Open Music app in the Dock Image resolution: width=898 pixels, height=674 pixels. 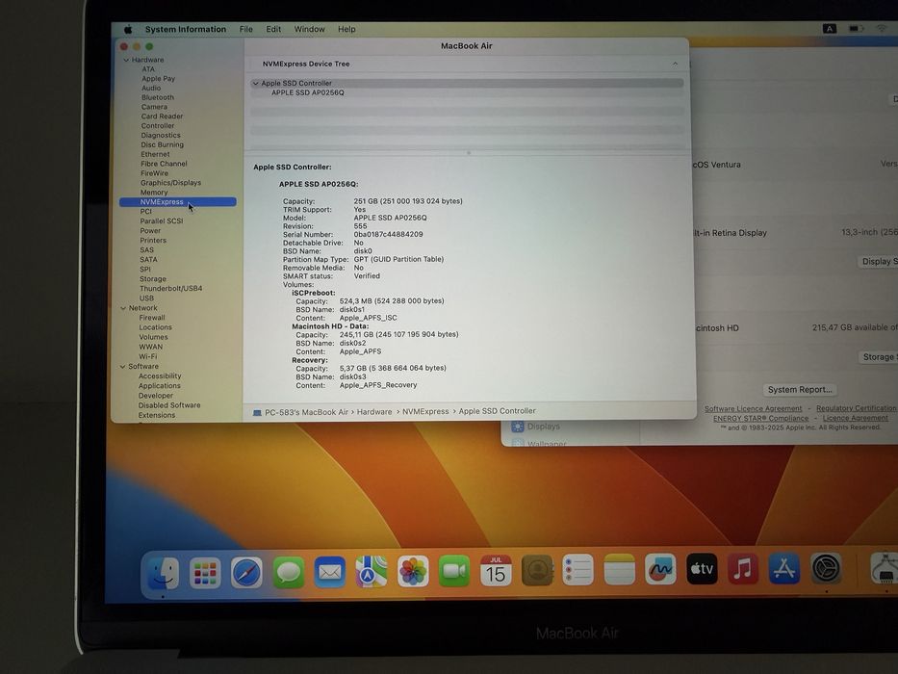[743, 569]
